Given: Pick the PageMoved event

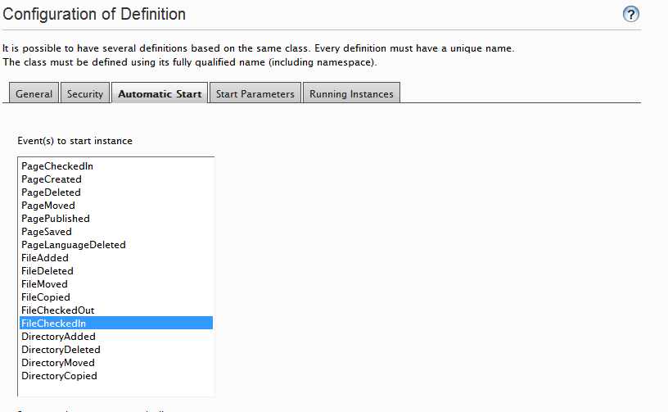Looking at the screenshot, I should click(48, 206).
